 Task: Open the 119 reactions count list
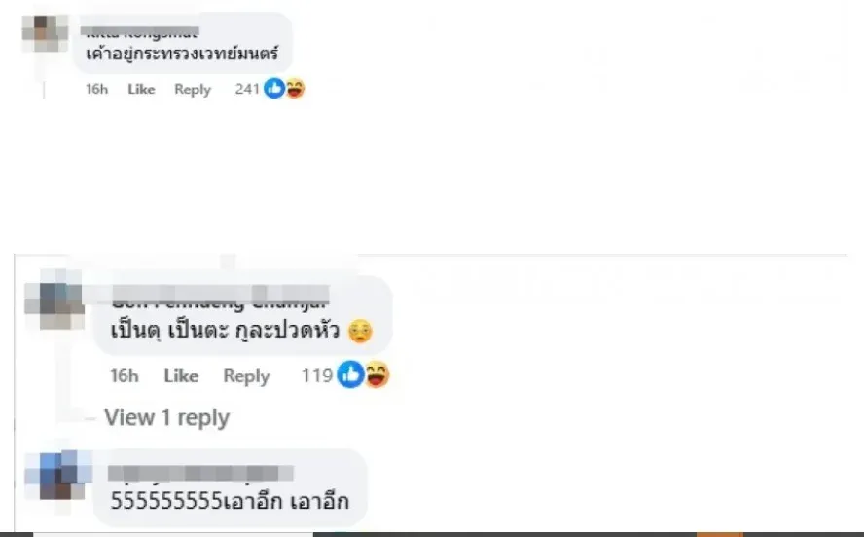(x=317, y=376)
